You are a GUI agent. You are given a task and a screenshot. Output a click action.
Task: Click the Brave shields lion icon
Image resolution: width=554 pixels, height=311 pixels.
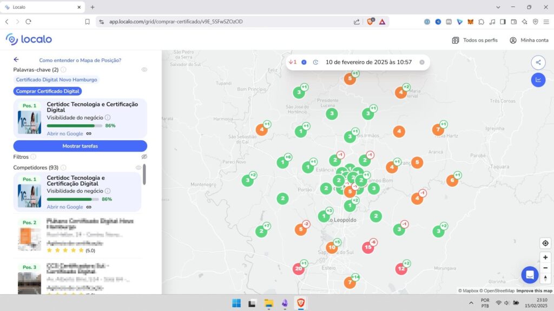(x=370, y=22)
